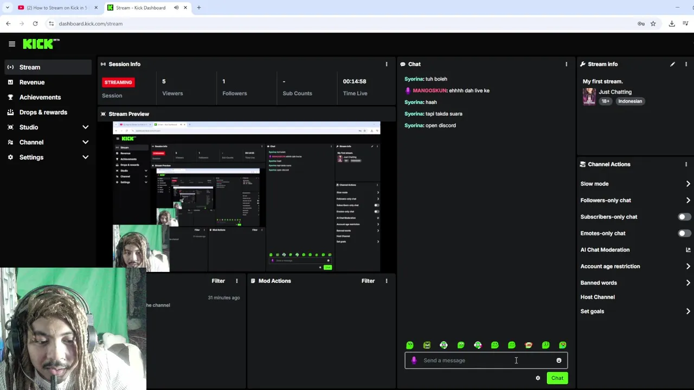The image size is (694, 390).
Task: Open Chat panel three-dot options
Action: pyautogui.click(x=567, y=64)
